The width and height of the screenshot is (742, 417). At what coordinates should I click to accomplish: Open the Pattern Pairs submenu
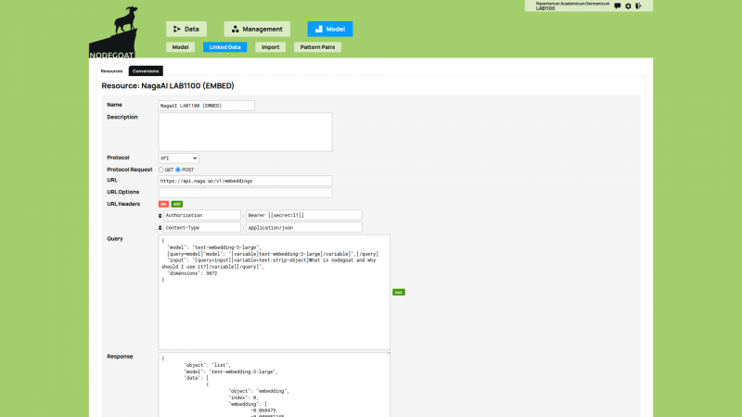click(316, 46)
